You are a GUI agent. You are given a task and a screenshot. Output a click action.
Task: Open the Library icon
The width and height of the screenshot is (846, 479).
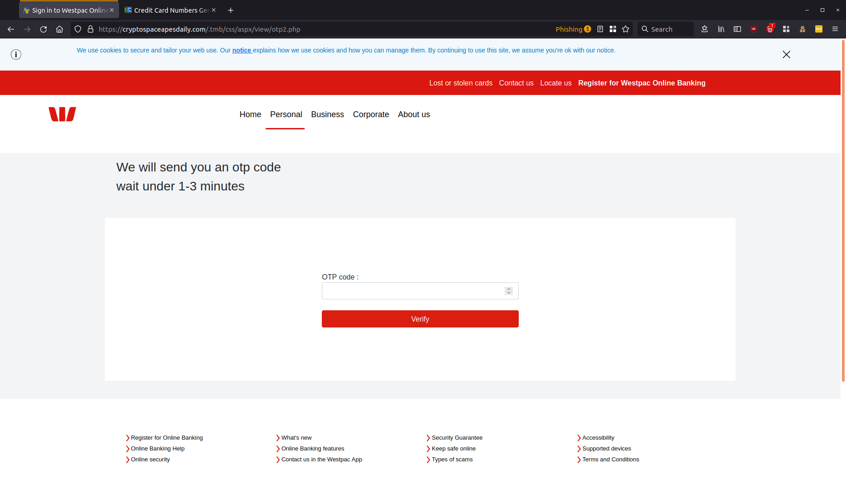(721, 29)
